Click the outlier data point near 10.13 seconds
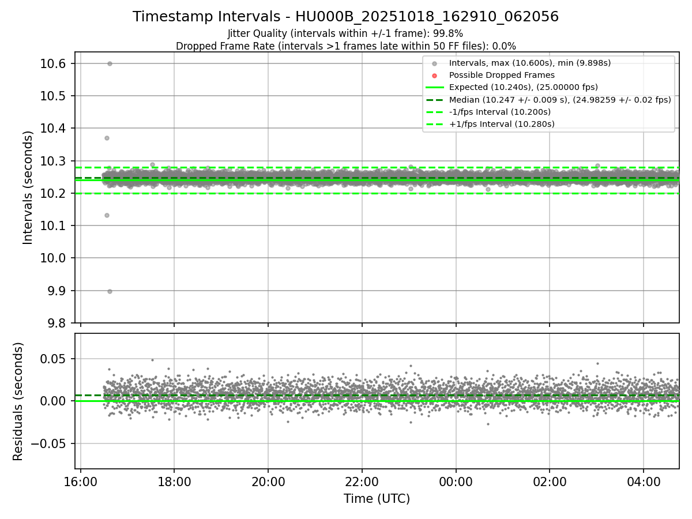The width and height of the screenshot is (692, 519). coord(107,215)
